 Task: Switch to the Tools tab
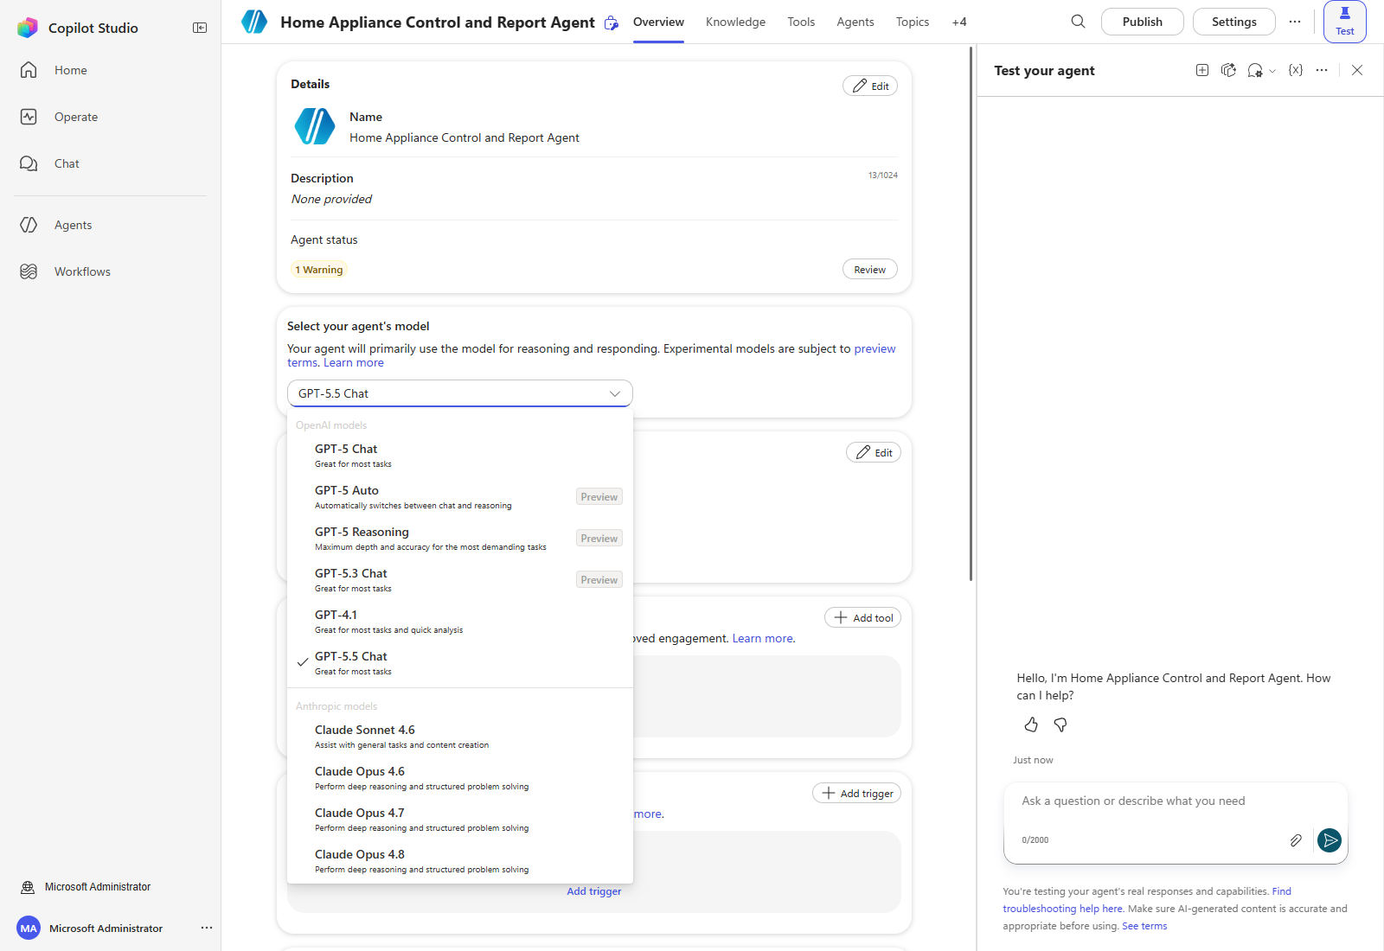(801, 22)
